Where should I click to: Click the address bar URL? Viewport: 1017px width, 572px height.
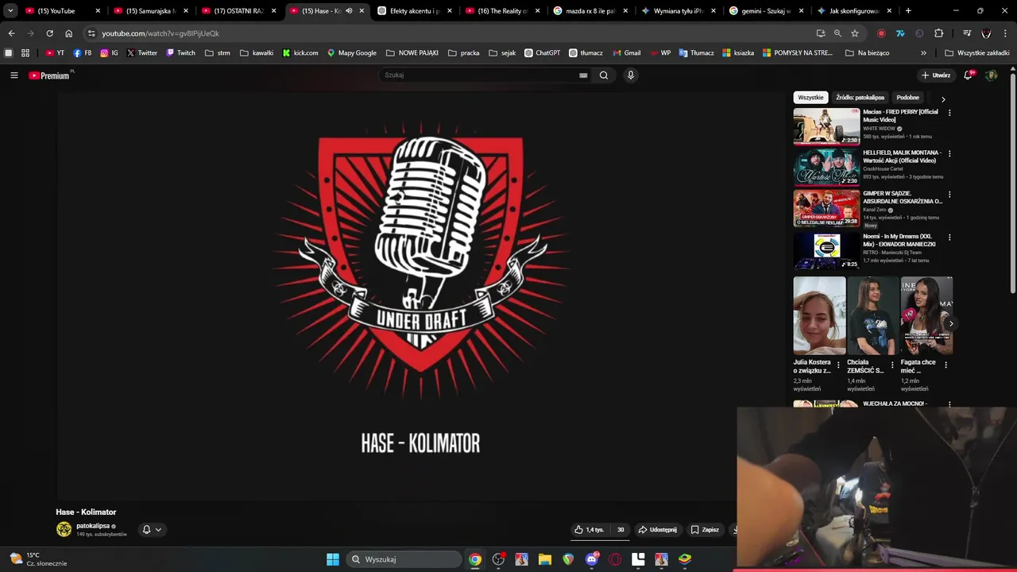click(x=160, y=33)
